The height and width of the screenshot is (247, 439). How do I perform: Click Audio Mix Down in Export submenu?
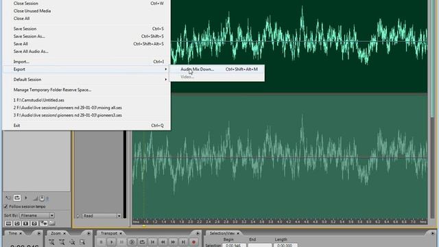point(217,69)
